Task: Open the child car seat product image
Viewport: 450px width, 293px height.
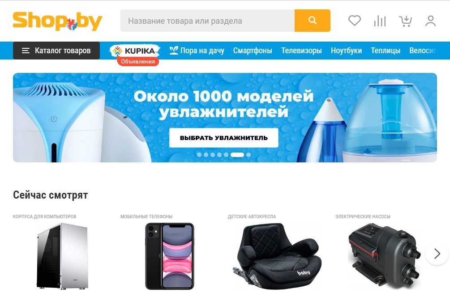Action: pos(277,256)
